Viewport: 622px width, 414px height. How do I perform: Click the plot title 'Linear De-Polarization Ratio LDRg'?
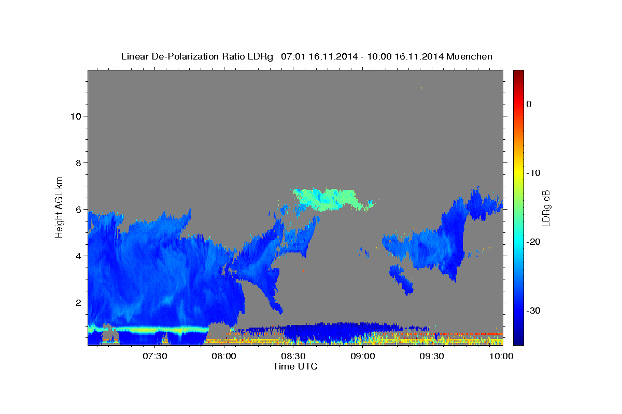pyautogui.click(x=197, y=56)
